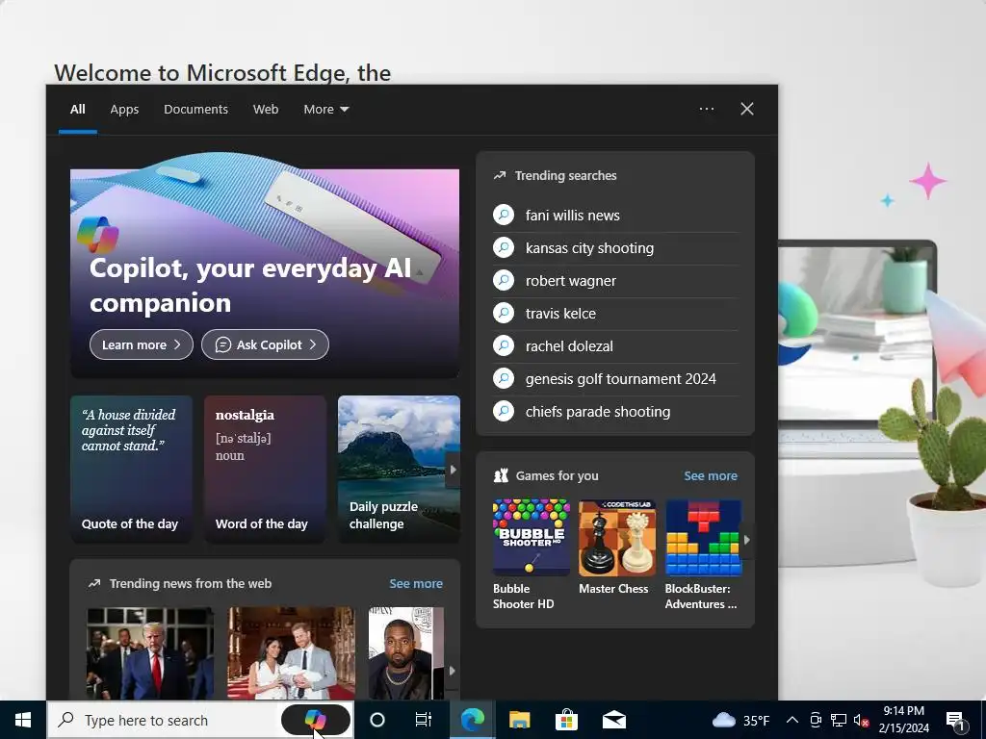Click the search icon beside fani willis news
The height and width of the screenshot is (739, 986).
tap(504, 215)
